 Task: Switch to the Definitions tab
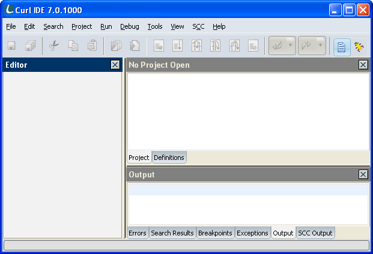169,158
